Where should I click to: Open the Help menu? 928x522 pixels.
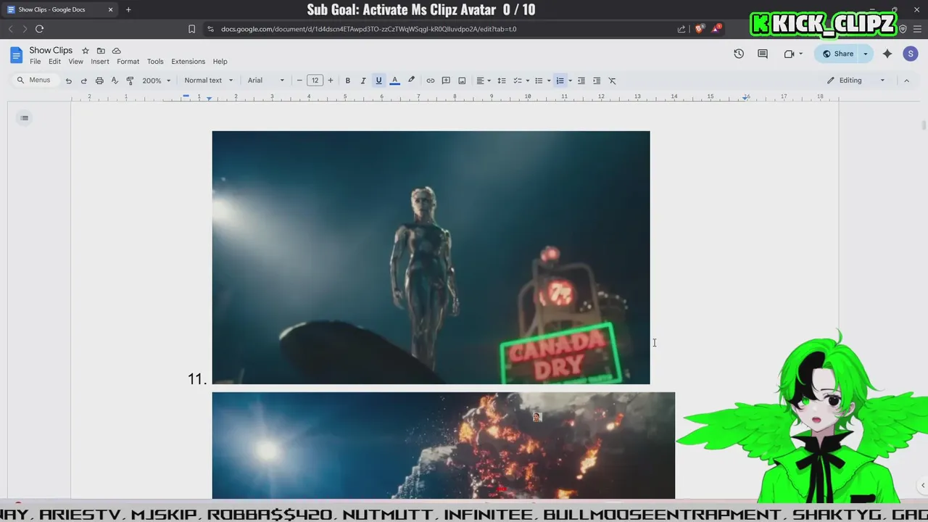tap(220, 62)
